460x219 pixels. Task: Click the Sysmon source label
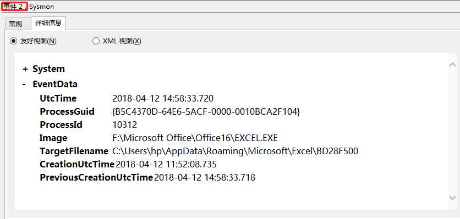[x=41, y=7]
